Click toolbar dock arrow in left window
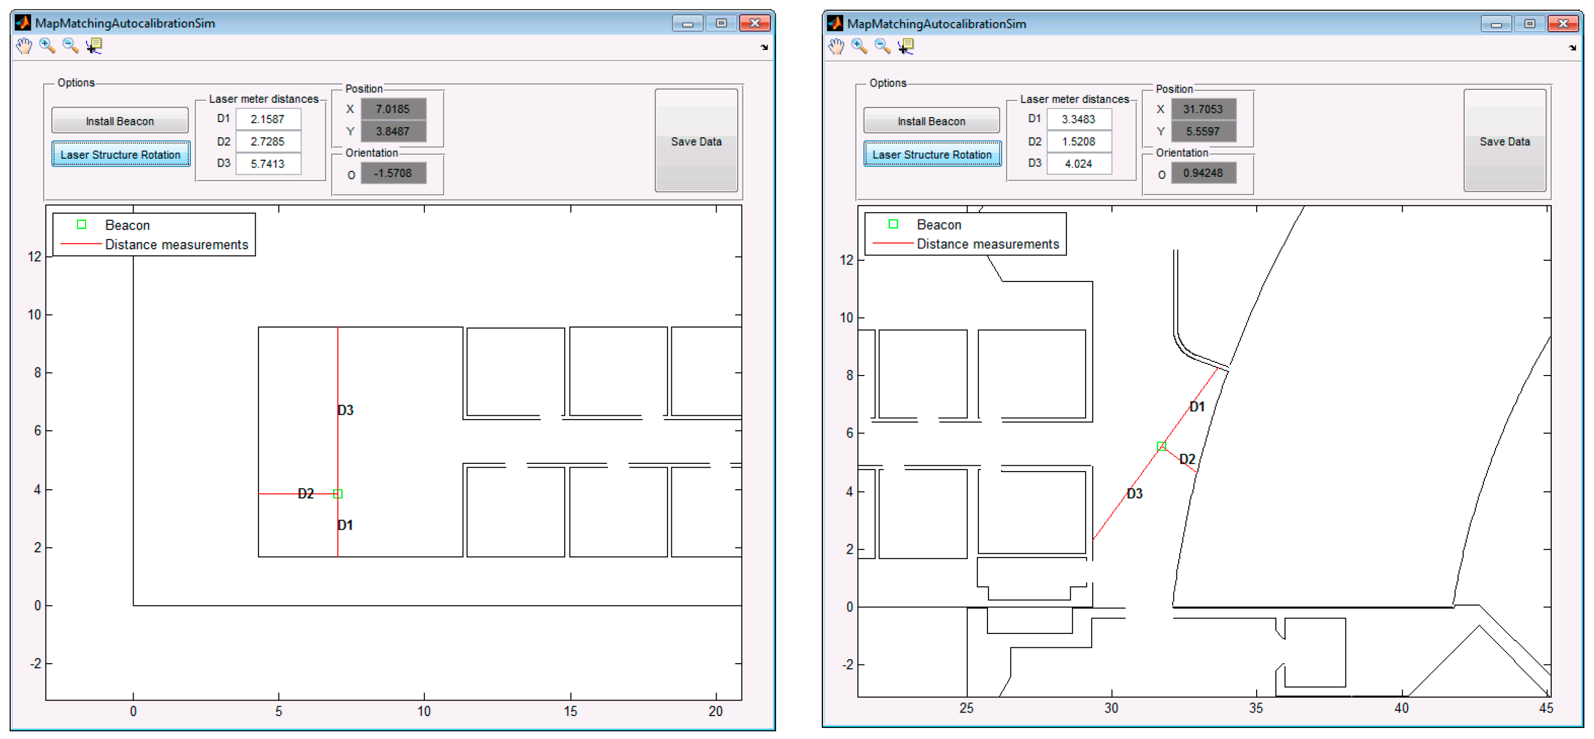 [x=764, y=48]
